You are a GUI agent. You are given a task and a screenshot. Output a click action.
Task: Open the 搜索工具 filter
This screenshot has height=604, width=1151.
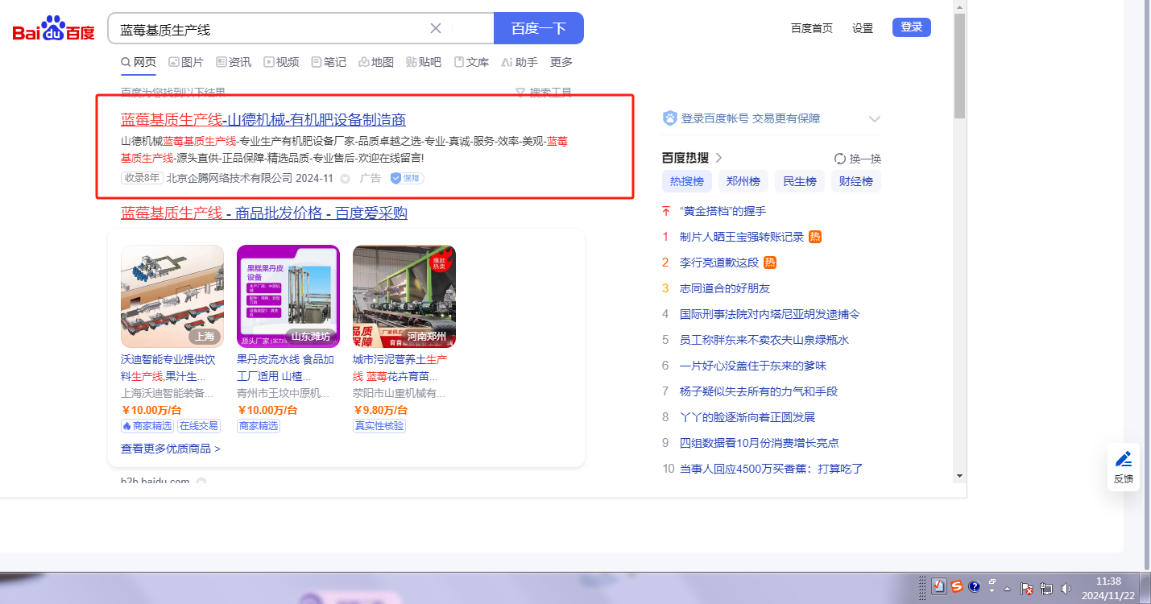[544, 93]
